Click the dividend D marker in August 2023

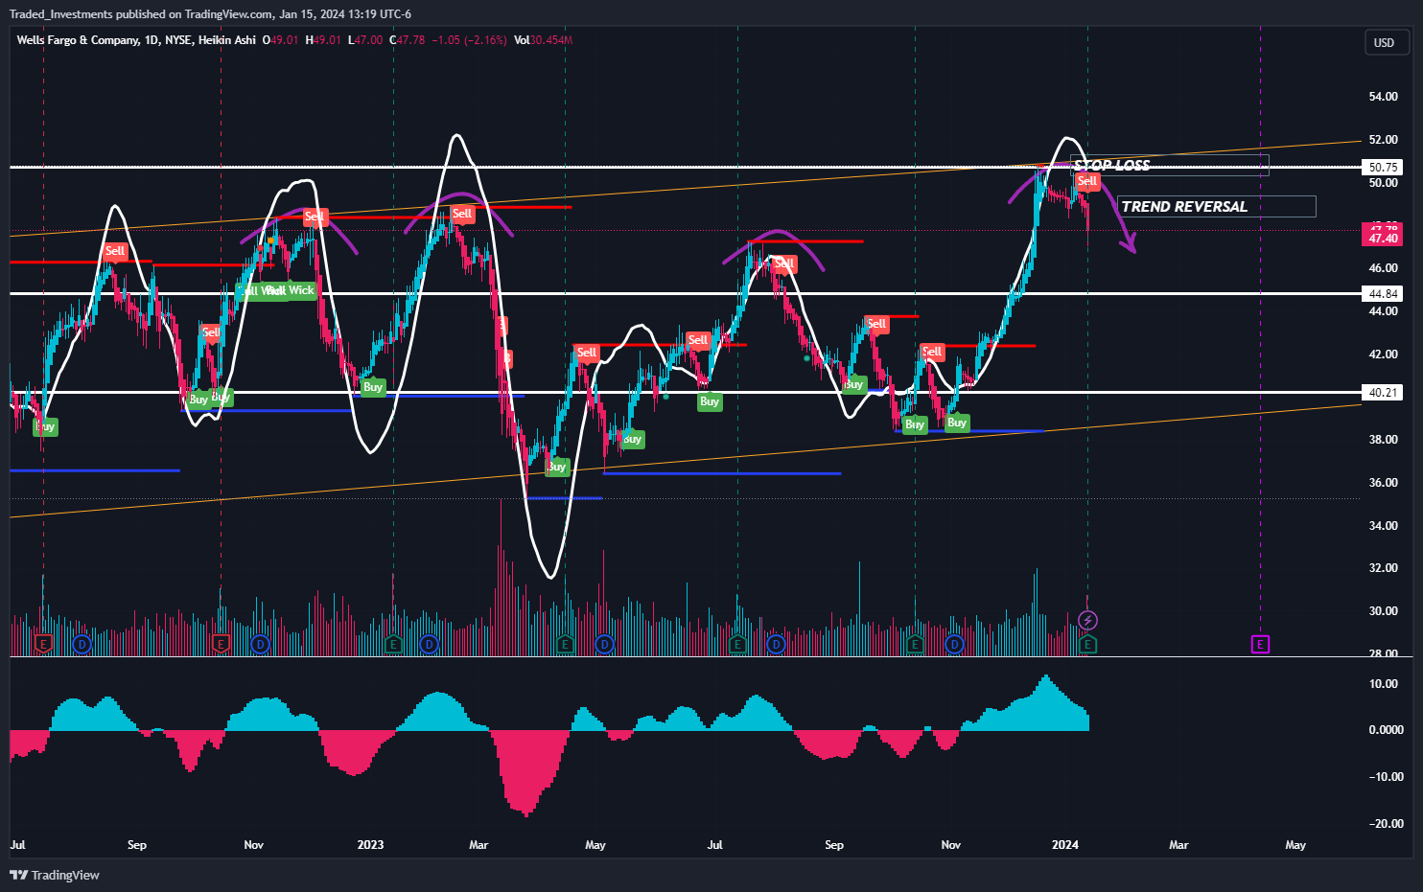pos(776,644)
